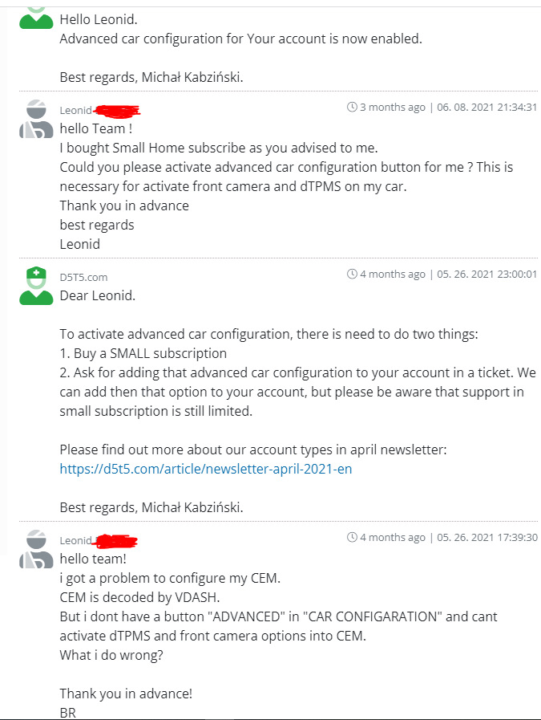
Task: Click the Leonid username on the 17:39:30 message
Action: pyautogui.click(x=76, y=541)
